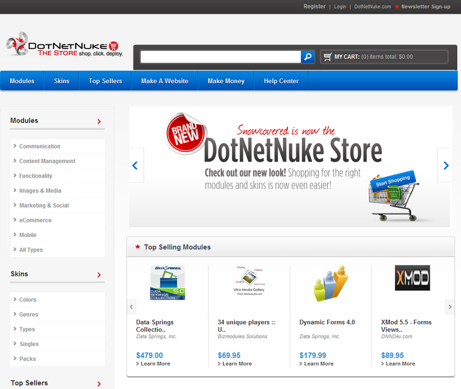The image size is (461, 389).
Task: Expand Top Sellers sidebar section arrow
Action: click(99, 384)
